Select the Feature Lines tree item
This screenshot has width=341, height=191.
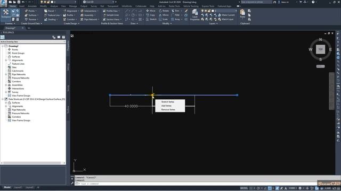coord(18,64)
